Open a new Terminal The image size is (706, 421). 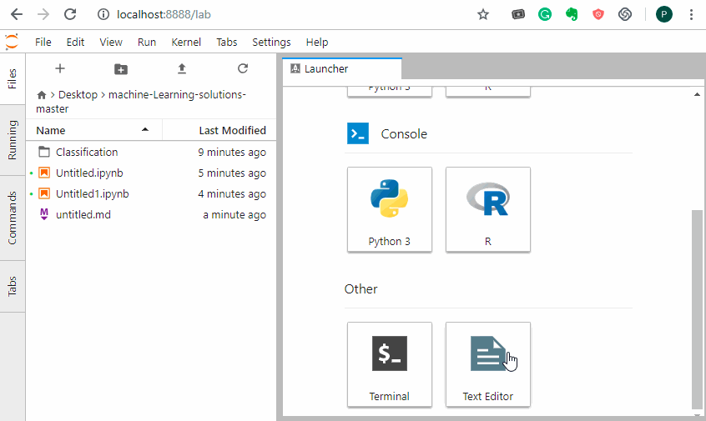(x=390, y=364)
